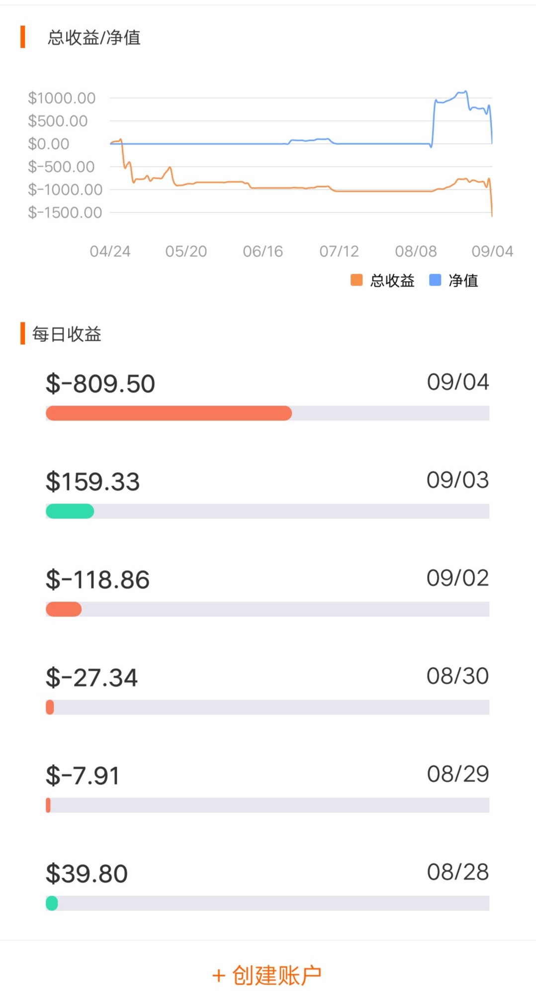Tap the 总收益 legend label
Image resolution: width=536 pixels, height=994 pixels.
tap(392, 281)
